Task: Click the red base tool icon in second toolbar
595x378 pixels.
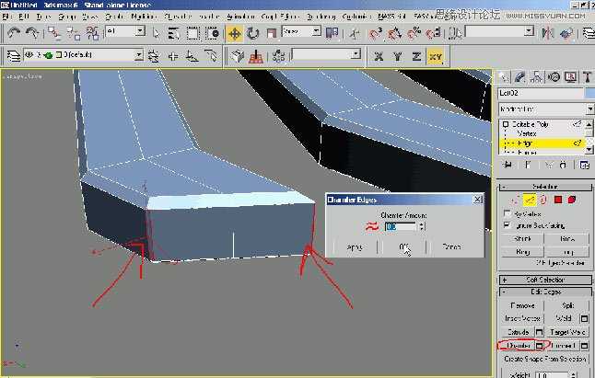Action: click(256, 56)
